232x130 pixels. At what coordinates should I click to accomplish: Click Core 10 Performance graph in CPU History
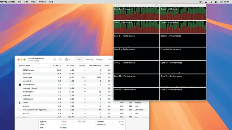click(x=183, y=67)
